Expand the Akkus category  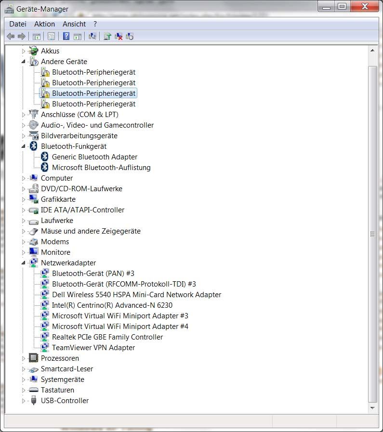24,51
